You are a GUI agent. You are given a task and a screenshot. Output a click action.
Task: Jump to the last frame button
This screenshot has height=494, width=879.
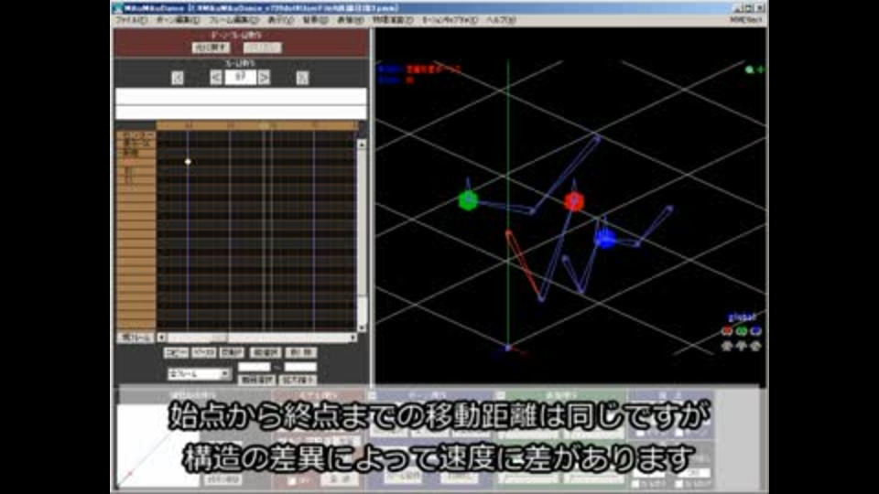(x=302, y=78)
